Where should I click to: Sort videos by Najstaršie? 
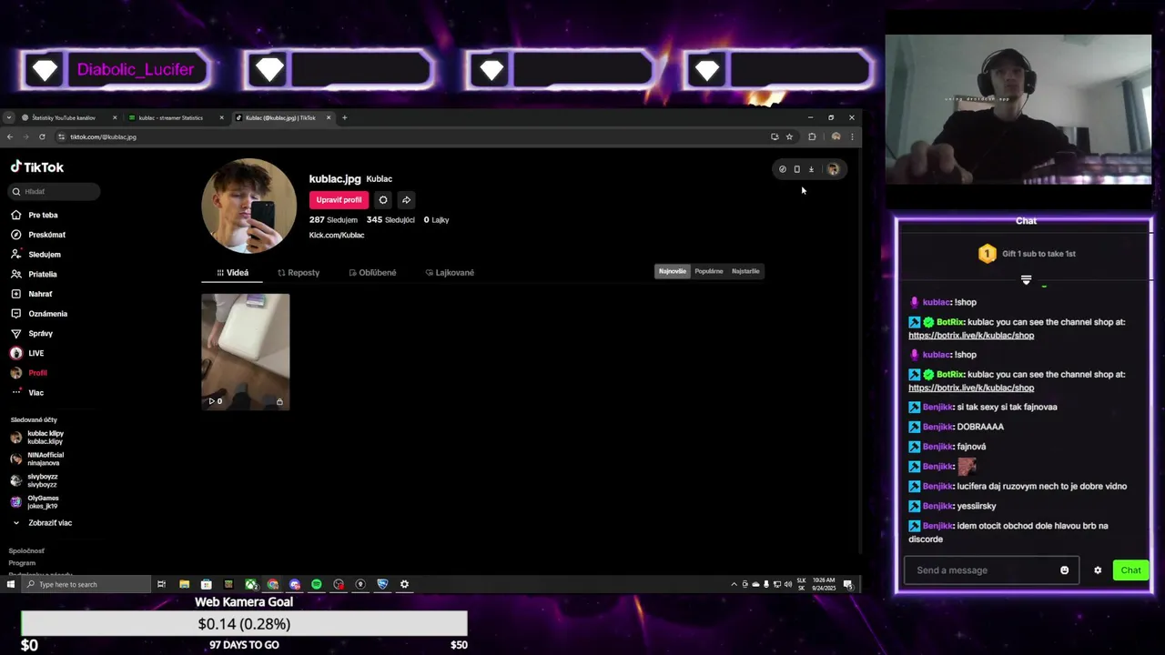click(x=745, y=271)
